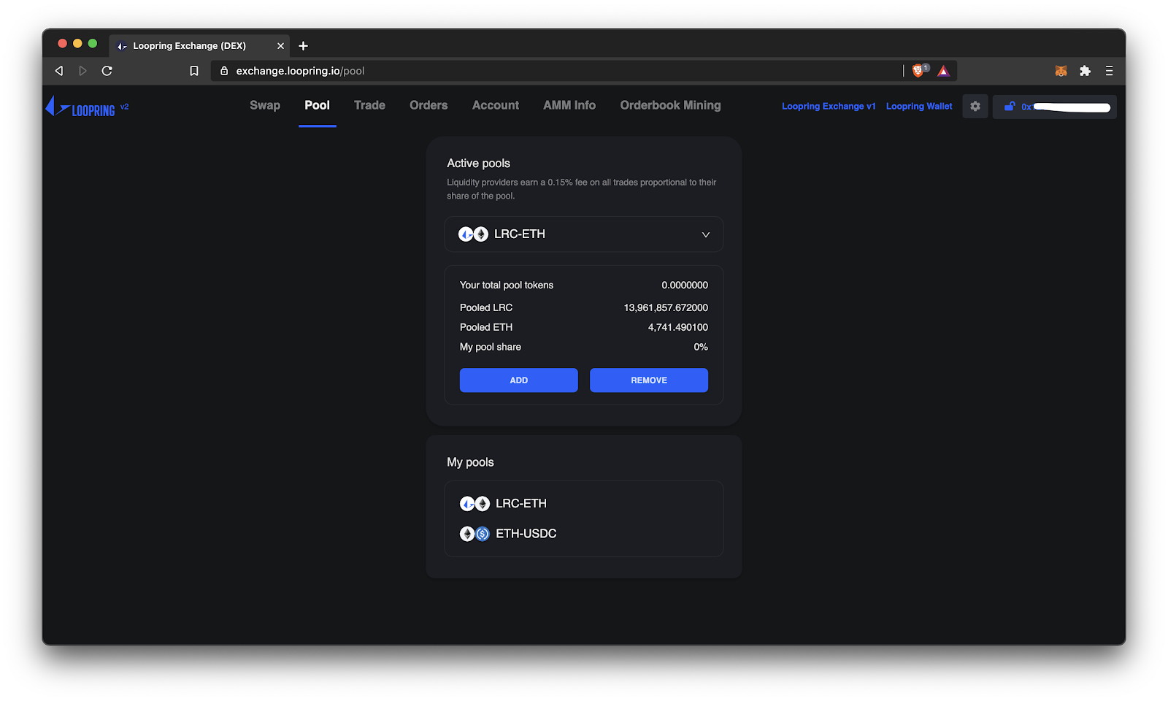Viewport: 1168px width, 701px height.
Task: Open the browser hamburger menu
Action: tap(1109, 71)
